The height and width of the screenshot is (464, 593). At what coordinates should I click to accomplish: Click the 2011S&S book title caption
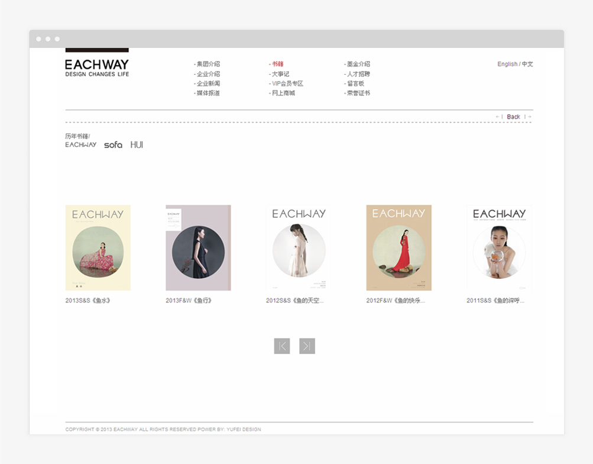(495, 301)
